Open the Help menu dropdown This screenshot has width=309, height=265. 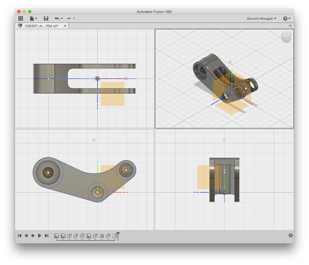(287, 19)
